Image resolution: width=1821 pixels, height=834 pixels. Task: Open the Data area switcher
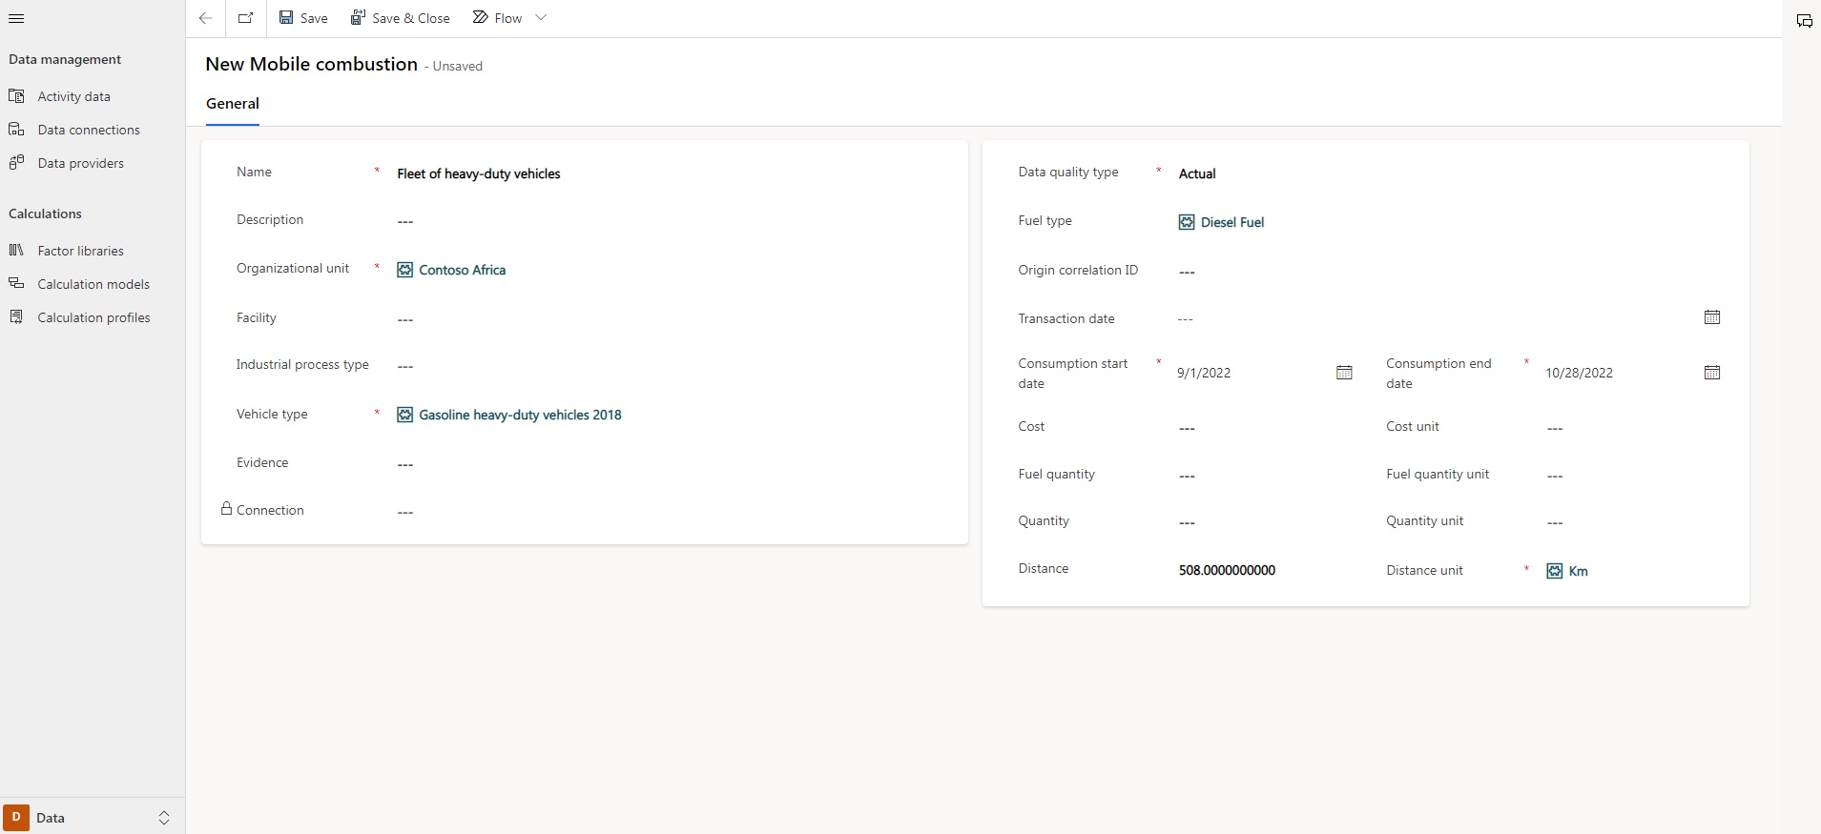[x=93, y=818]
